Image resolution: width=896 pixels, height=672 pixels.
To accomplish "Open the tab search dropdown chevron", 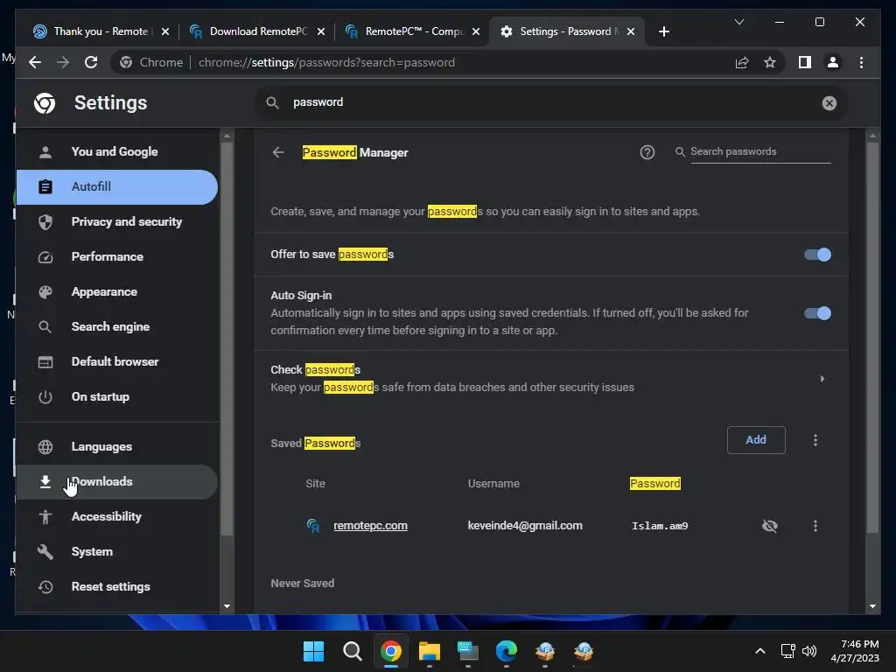I will click(x=738, y=22).
